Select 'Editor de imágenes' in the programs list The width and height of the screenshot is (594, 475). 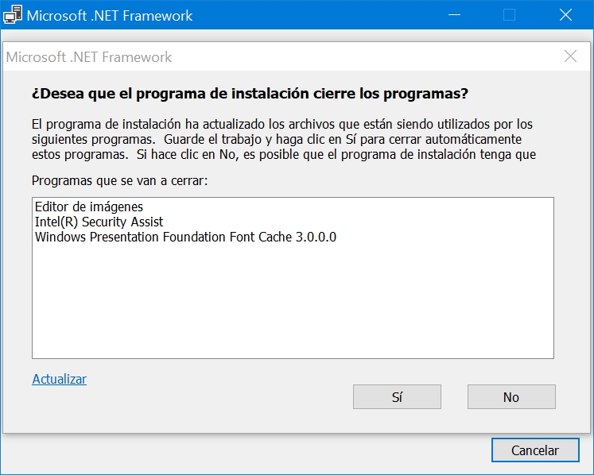click(x=89, y=207)
